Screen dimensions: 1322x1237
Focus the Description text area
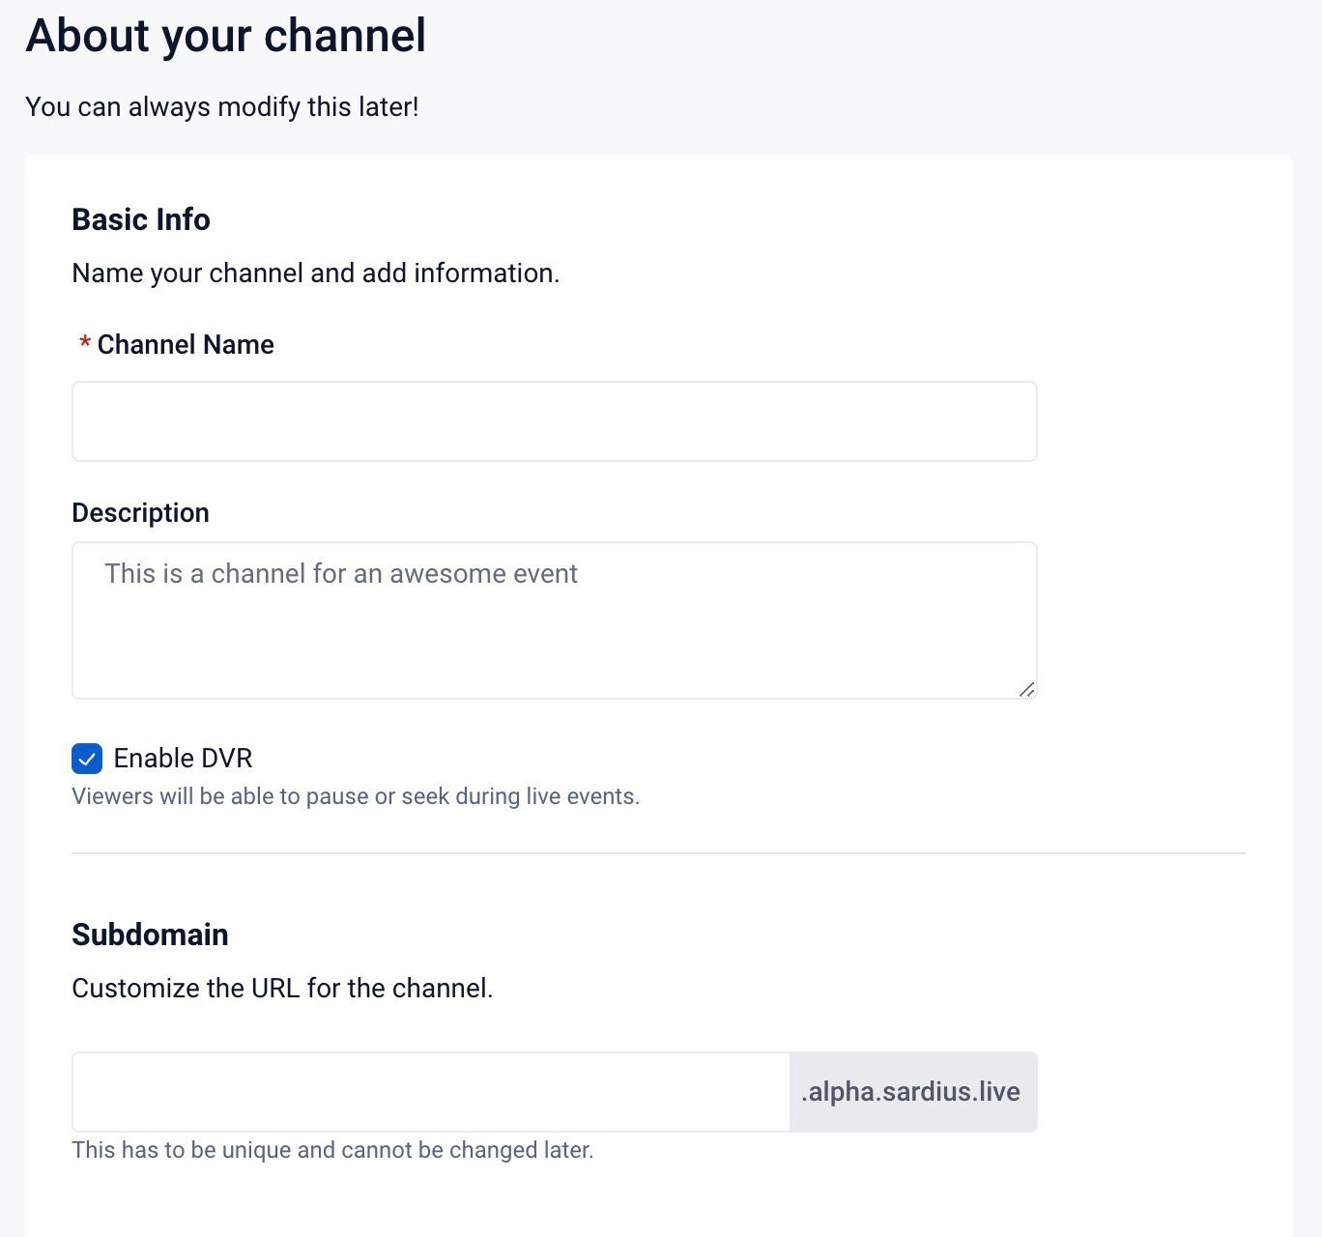tap(554, 620)
